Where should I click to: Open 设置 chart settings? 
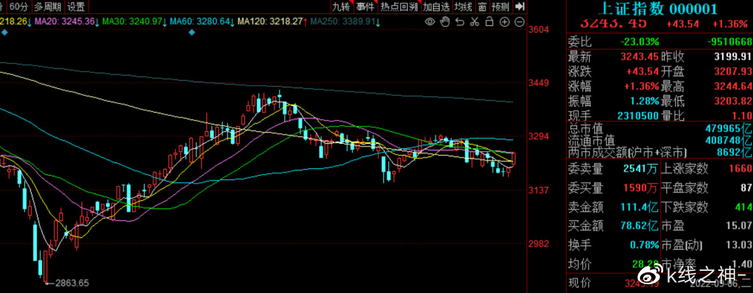coord(76,6)
